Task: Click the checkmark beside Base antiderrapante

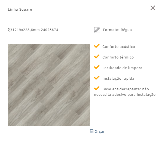Action: click(x=97, y=88)
